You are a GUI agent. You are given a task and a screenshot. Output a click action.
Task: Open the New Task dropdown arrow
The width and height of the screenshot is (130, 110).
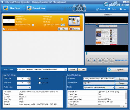click(24, 8)
